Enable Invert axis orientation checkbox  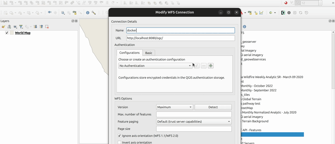[x=119, y=142]
